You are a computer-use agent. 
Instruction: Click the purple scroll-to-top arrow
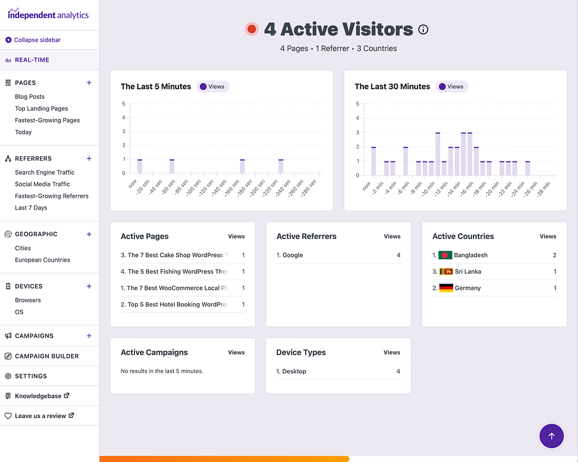tap(551, 435)
